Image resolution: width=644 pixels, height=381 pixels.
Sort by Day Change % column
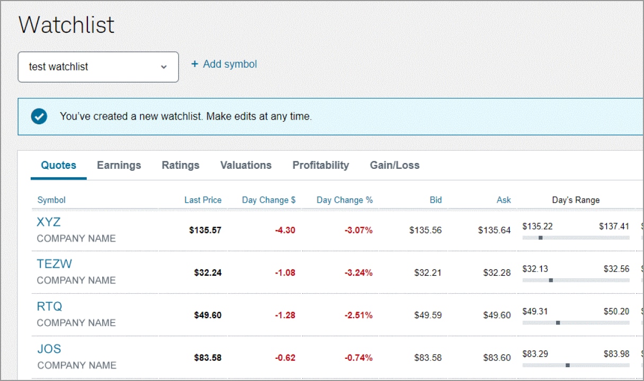coord(344,200)
